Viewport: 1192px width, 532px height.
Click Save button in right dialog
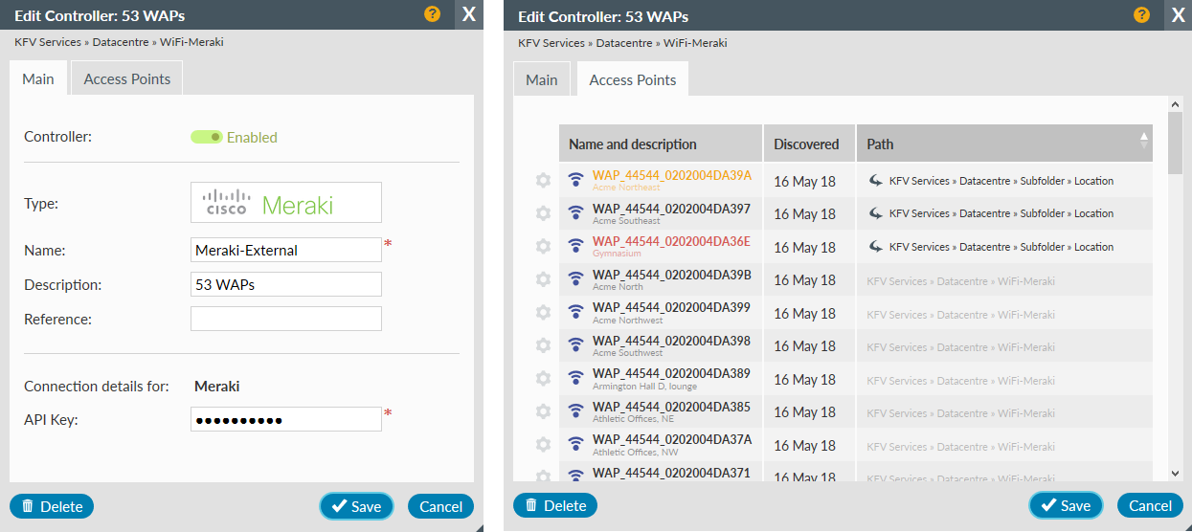click(x=1066, y=505)
